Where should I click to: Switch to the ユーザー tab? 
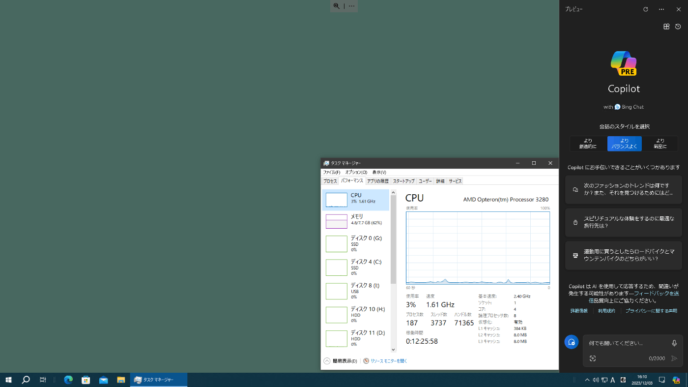click(425, 181)
